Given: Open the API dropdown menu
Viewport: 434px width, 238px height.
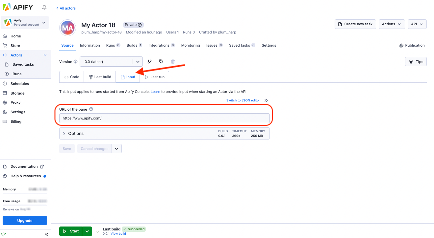Looking at the screenshot, I should coord(417,24).
